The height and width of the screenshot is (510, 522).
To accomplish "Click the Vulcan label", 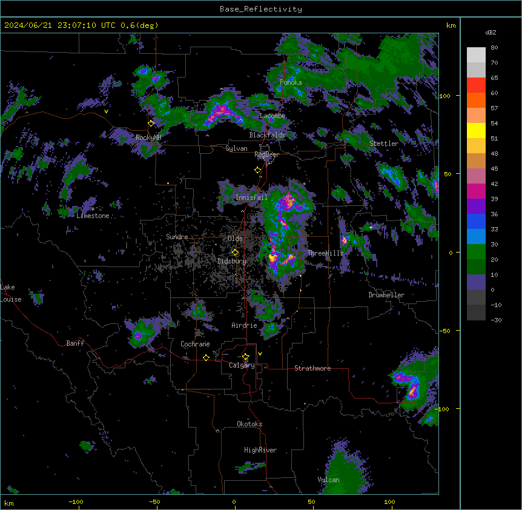I will 329,480.
